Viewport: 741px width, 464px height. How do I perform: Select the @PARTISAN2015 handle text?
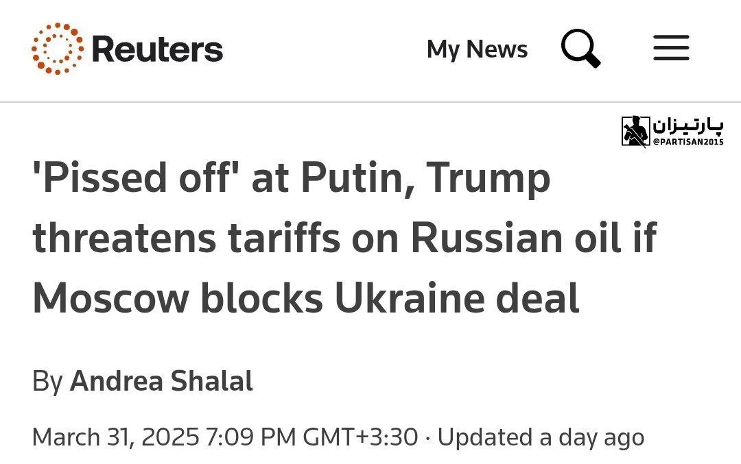coord(688,142)
